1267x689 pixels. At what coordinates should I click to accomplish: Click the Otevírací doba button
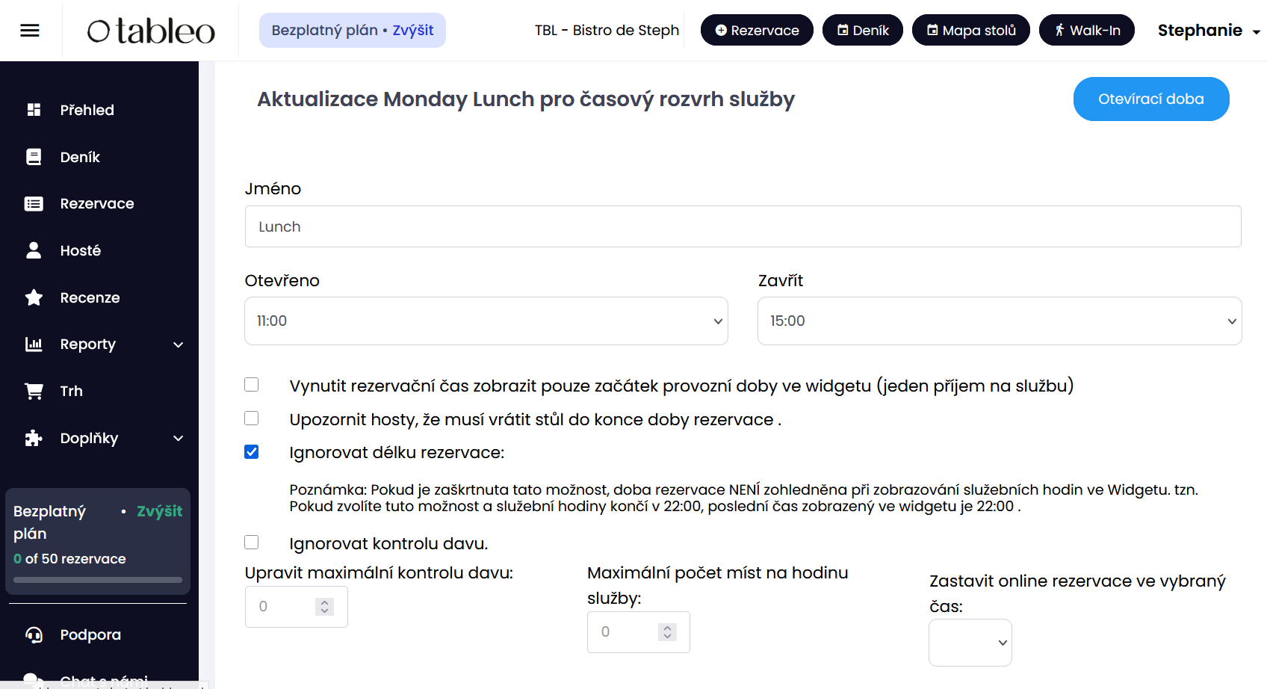[1151, 99]
